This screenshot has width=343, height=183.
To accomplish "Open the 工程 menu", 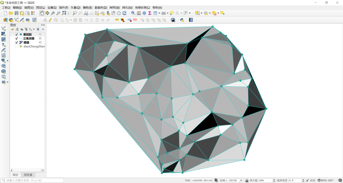I will pos(6,8).
